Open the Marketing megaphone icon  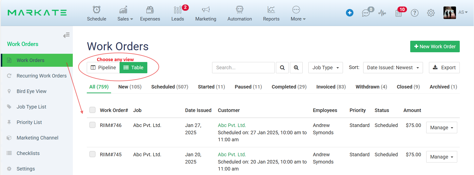click(x=206, y=10)
